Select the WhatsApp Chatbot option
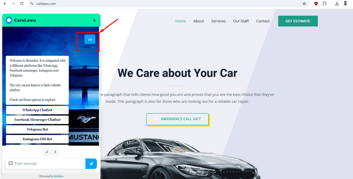The width and height of the screenshot is (353, 179). coord(37,110)
